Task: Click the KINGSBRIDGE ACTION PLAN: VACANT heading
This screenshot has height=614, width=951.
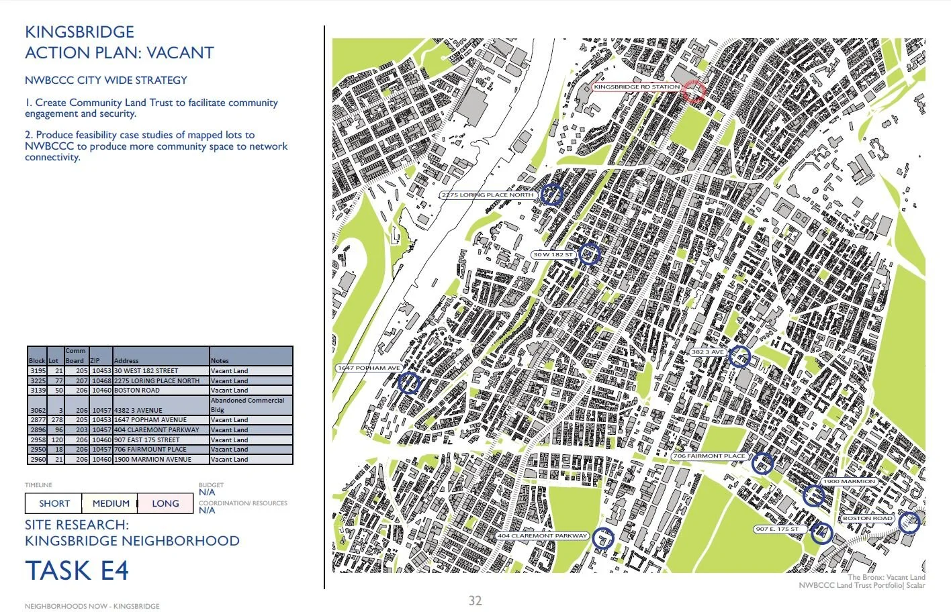Action: [119, 42]
